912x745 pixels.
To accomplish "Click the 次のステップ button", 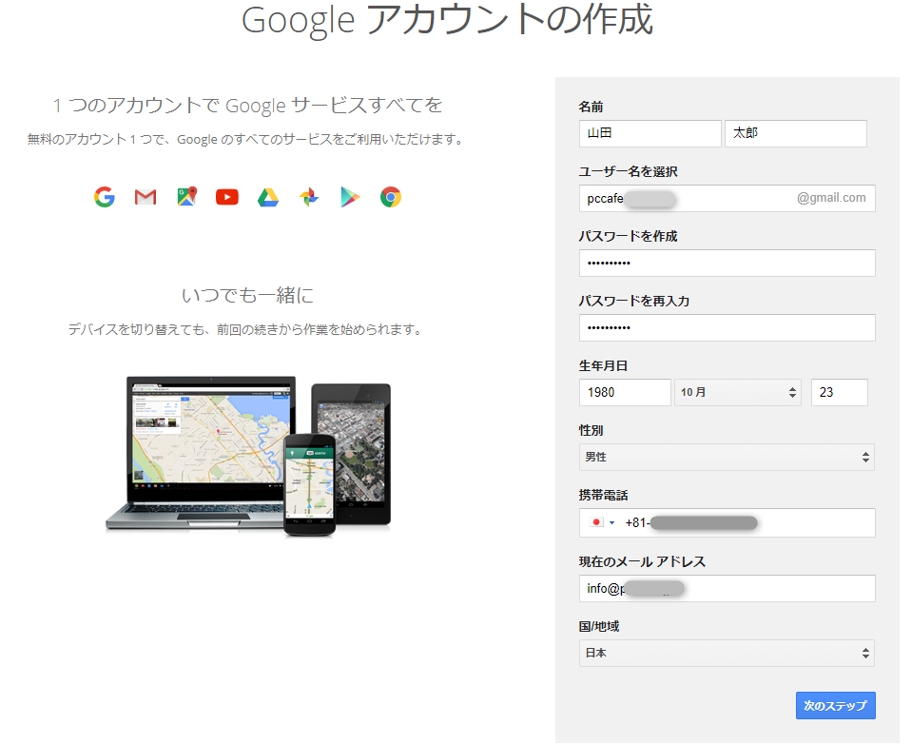I will click(836, 705).
